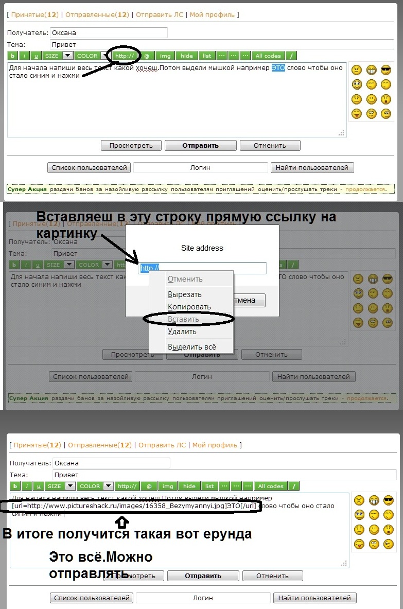Open Отправить ЛС link in top screenshot
The width and height of the screenshot is (403, 609).
click(x=160, y=15)
